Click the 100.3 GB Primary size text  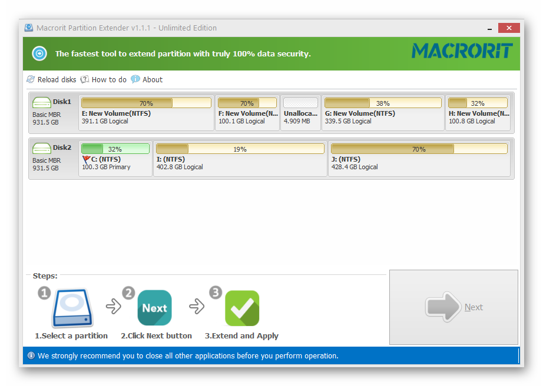click(107, 167)
